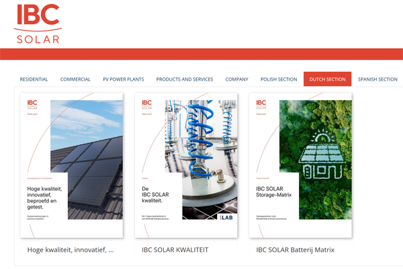Click the small IBC logo on the kwaliteit brochure
Viewport: 403px width, 269px height.
click(146, 104)
